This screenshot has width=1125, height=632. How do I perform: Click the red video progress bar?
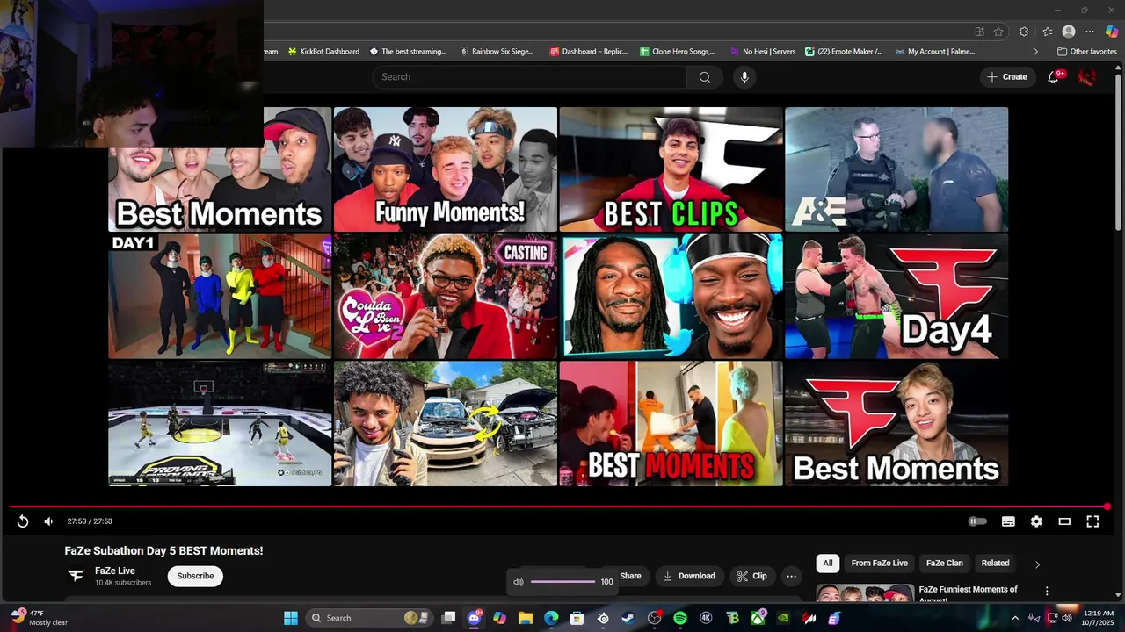pos(559,506)
